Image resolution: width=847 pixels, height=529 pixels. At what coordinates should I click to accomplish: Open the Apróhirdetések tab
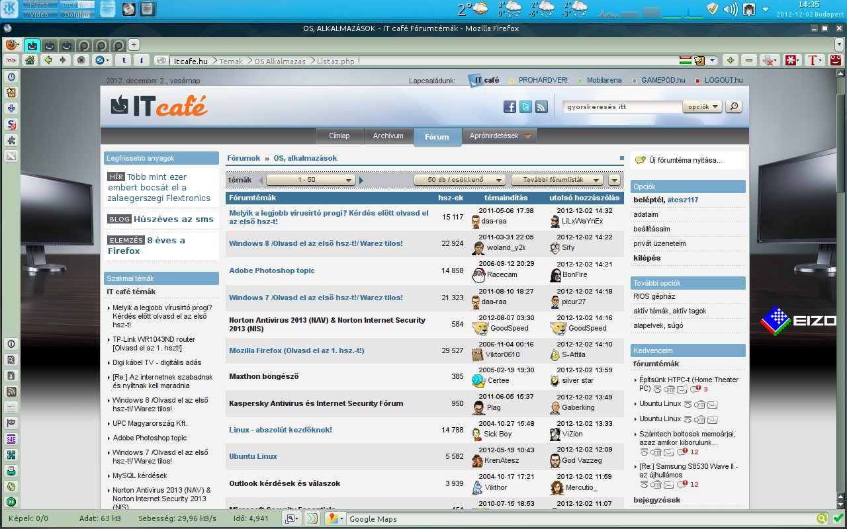pos(499,136)
